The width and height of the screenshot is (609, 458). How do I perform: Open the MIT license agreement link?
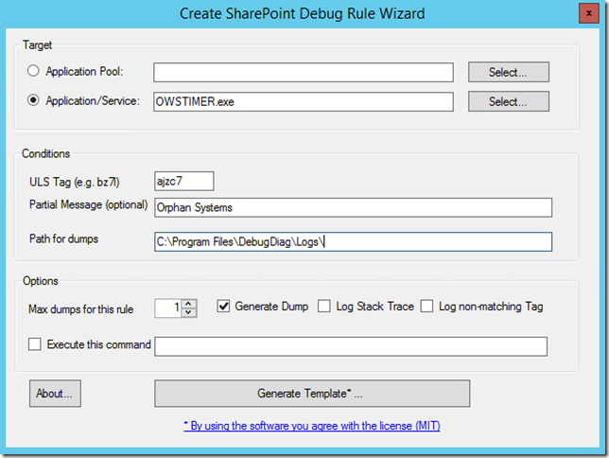[x=311, y=426]
